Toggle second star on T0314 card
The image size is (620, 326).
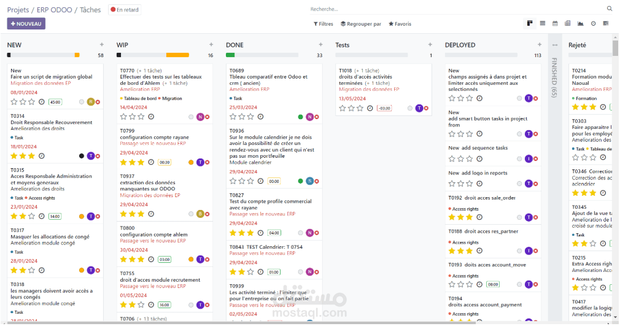[23, 156]
